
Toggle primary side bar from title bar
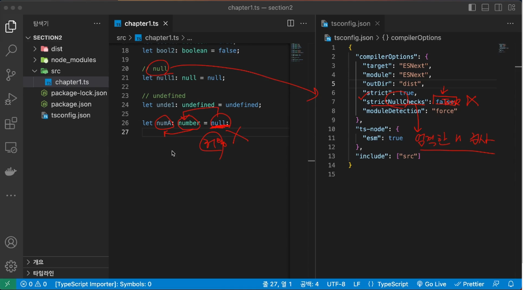[x=472, y=7]
